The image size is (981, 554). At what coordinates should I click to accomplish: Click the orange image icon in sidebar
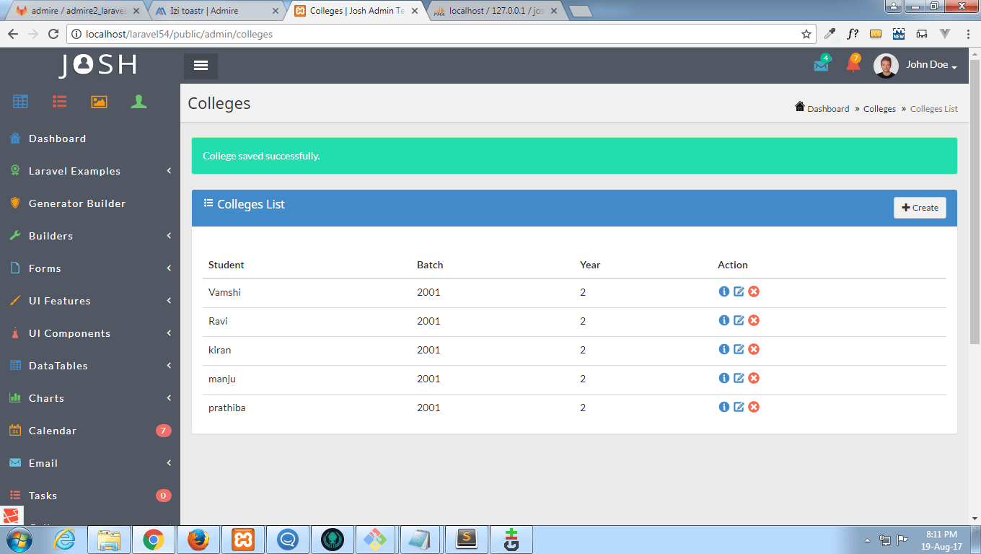(x=99, y=102)
